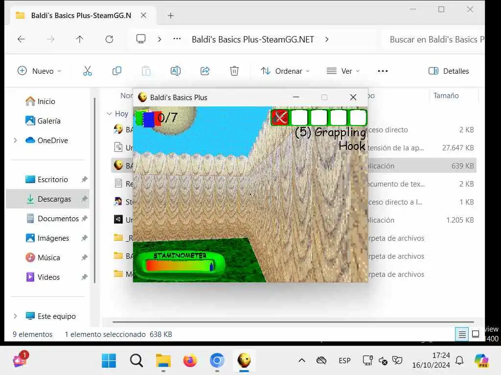
Task: Click the Widgets icon with notification badge
Action: (x=21, y=360)
